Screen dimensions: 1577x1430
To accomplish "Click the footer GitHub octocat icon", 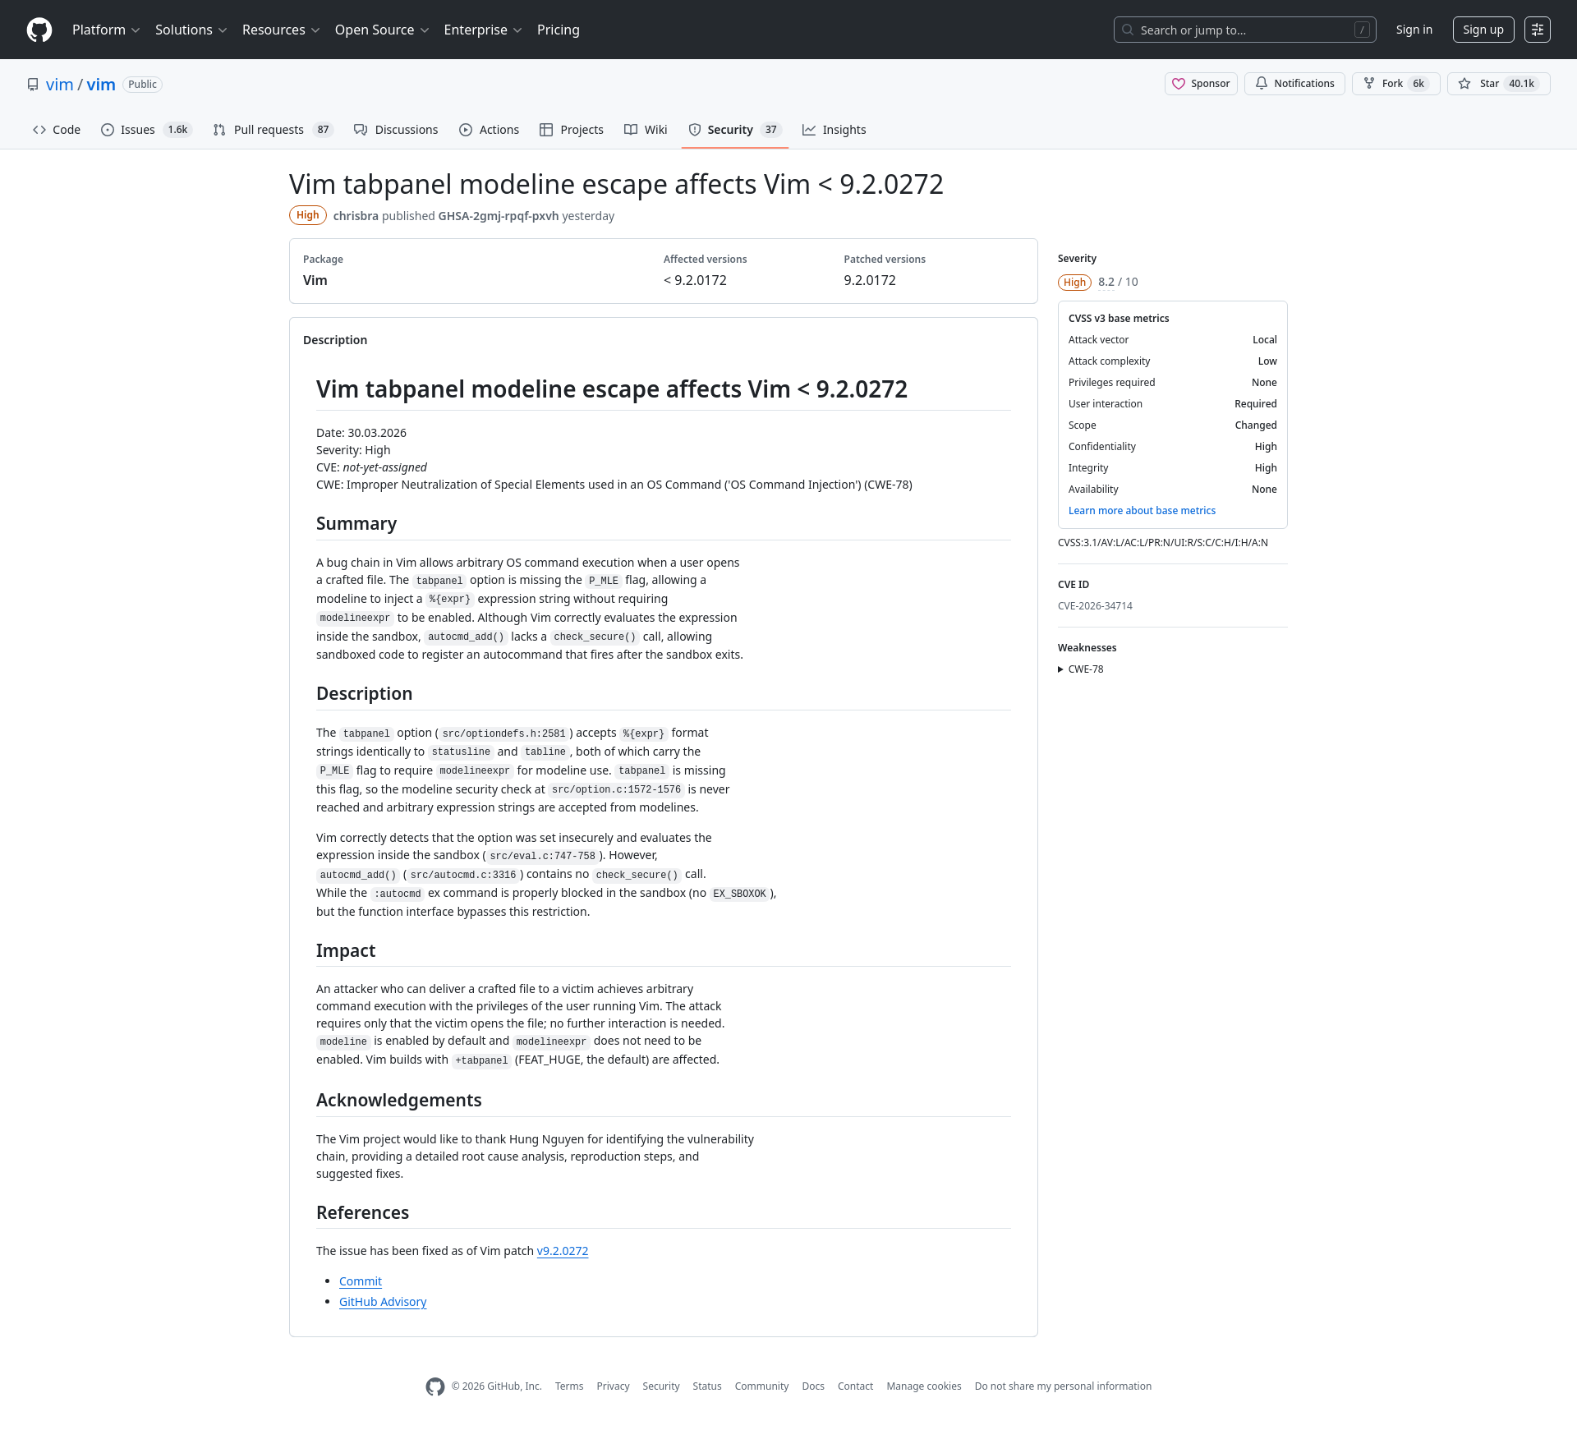I will pyautogui.click(x=435, y=1386).
